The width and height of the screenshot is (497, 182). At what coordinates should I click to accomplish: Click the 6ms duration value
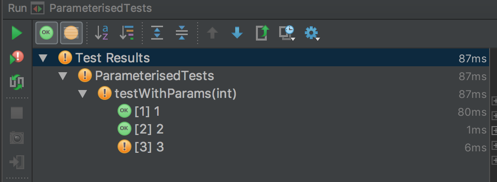[x=475, y=147]
